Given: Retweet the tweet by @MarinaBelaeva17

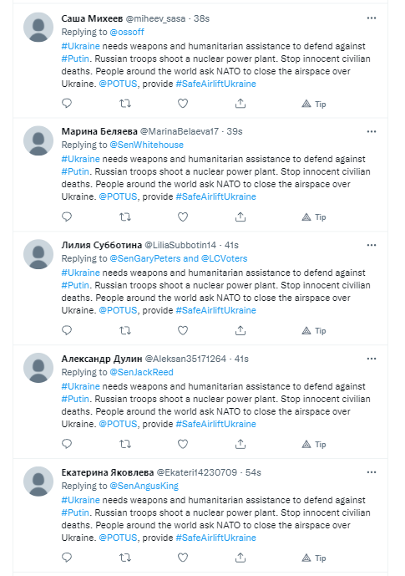Looking at the screenshot, I should tap(125, 217).
